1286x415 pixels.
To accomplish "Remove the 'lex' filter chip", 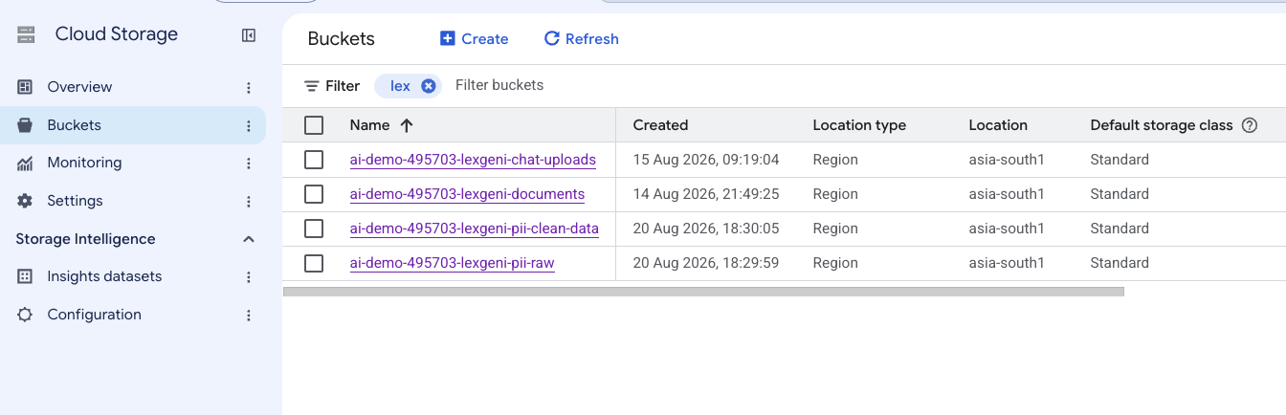I will click(x=429, y=86).
